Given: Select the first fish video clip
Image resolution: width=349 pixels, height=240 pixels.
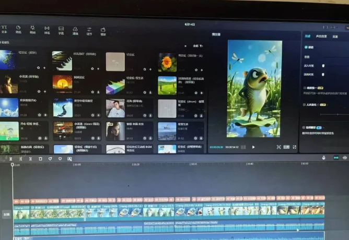Looking at the screenshot, I should click(x=21, y=214).
